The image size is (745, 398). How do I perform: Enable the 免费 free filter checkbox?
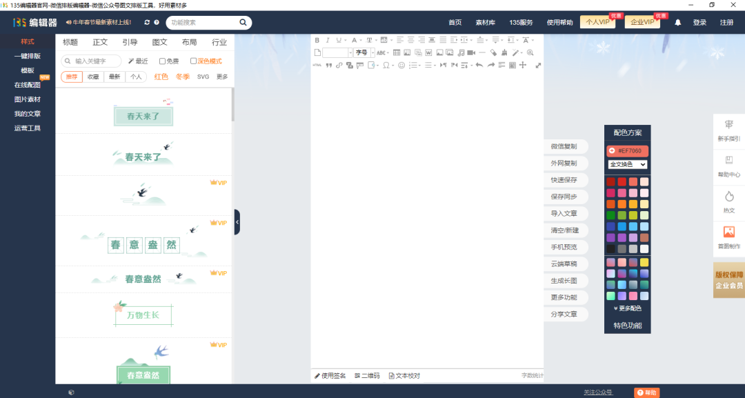[162, 61]
